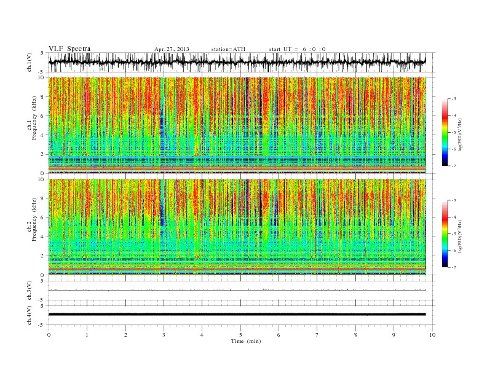The width and height of the screenshot is (487, 376).
Task: Click the ch.2 "Frequency (kHz)" axis label
Action: coord(34,219)
